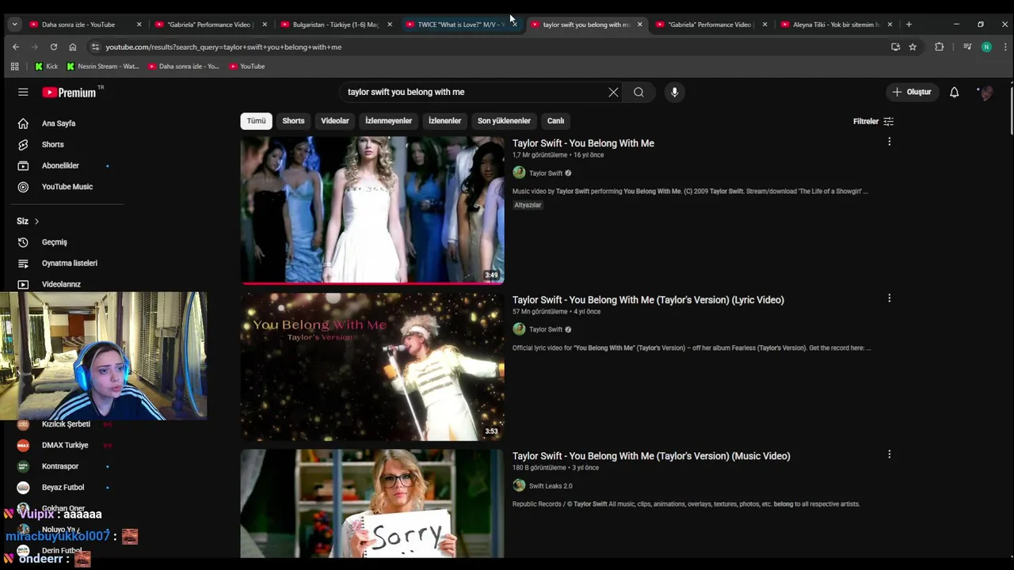Open site info icon in address bar
This screenshot has width=1014, height=570.
pos(95,47)
